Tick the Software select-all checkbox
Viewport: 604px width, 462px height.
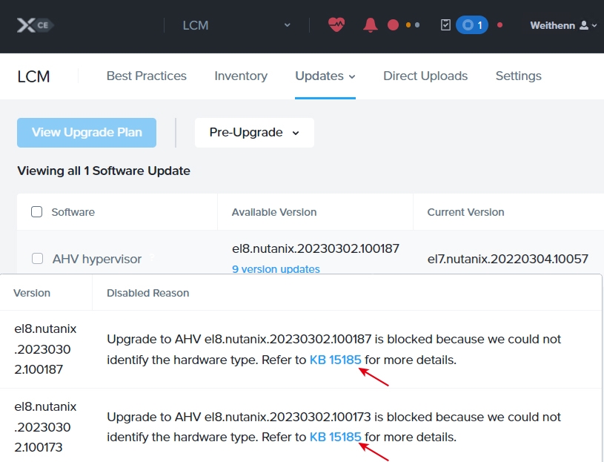click(36, 211)
